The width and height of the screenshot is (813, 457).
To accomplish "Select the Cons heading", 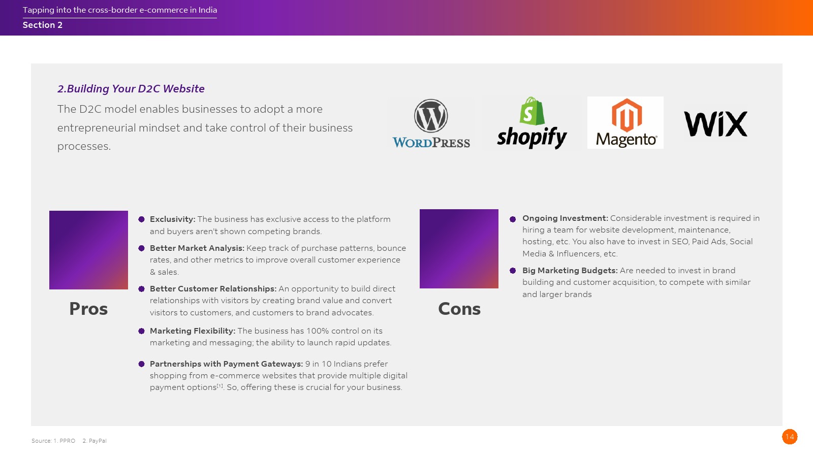I will pos(459,309).
